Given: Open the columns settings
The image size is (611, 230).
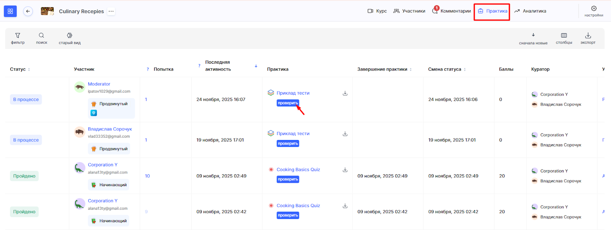Looking at the screenshot, I should 564,38.
